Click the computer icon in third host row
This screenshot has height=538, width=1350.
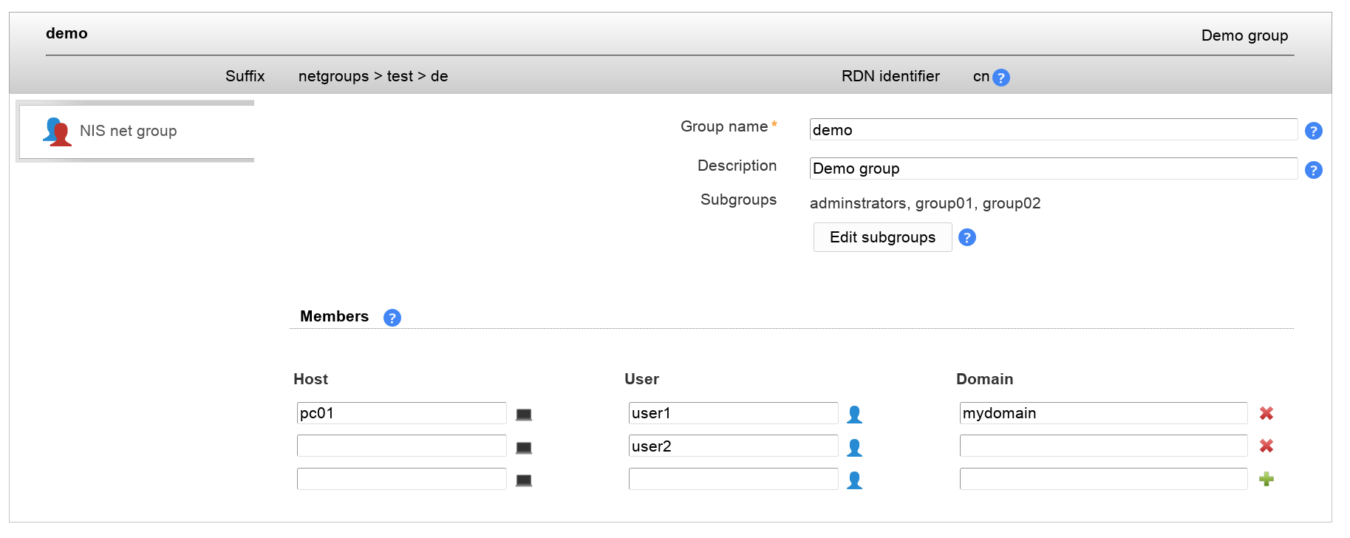[523, 480]
